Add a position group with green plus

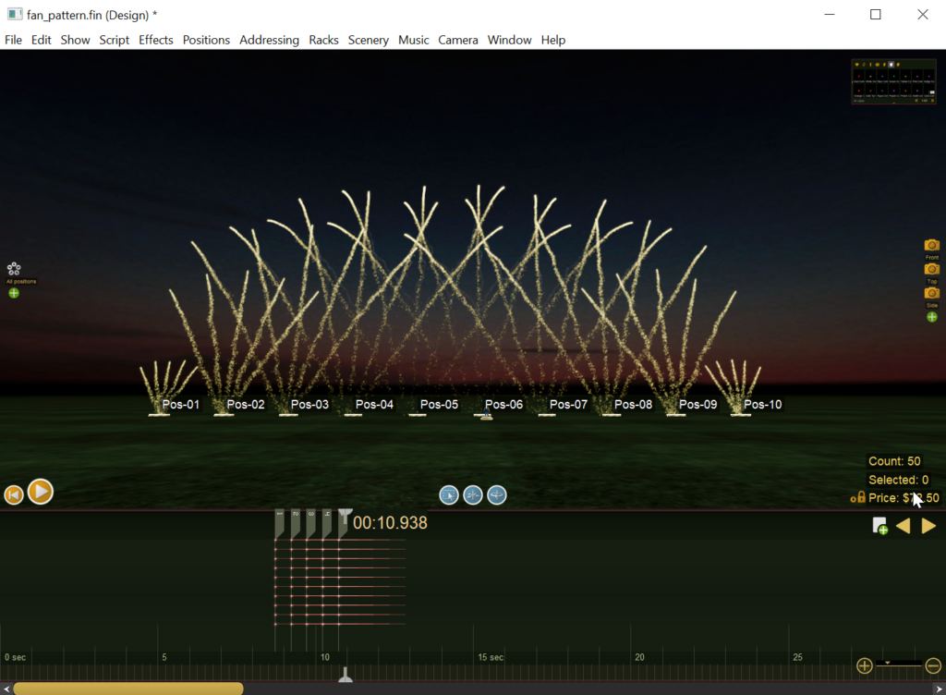(x=14, y=293)
